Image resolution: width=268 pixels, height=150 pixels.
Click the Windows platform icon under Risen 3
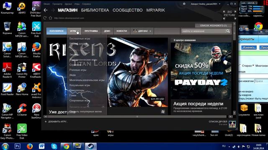click(163, 112)
